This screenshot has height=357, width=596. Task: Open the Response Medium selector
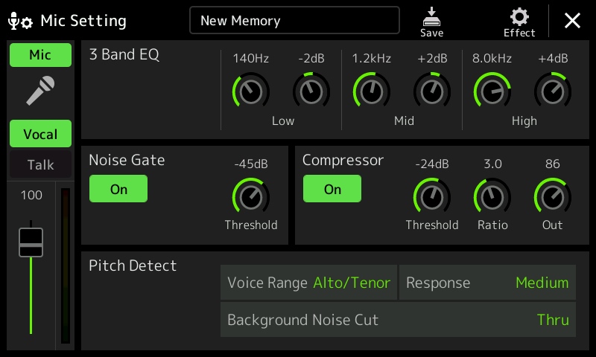pos(487,283)
